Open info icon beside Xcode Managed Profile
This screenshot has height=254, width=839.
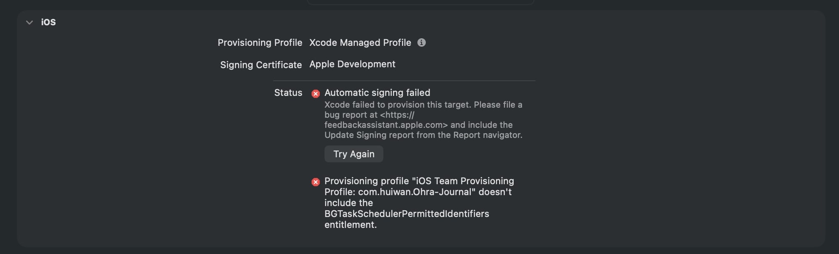coord(422,42)
